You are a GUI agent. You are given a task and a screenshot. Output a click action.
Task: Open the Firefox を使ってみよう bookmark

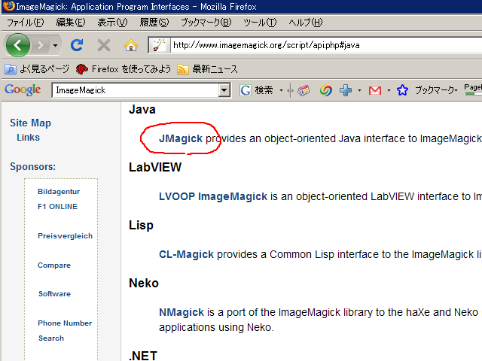click(x=124, y=69)
